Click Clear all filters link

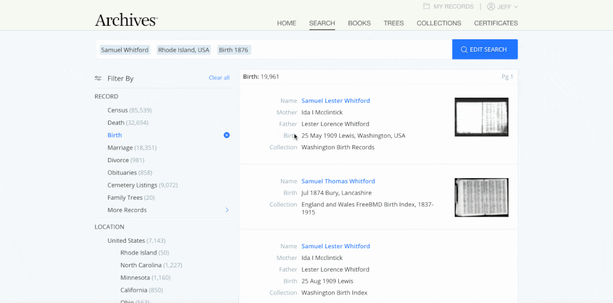point(219,77)
